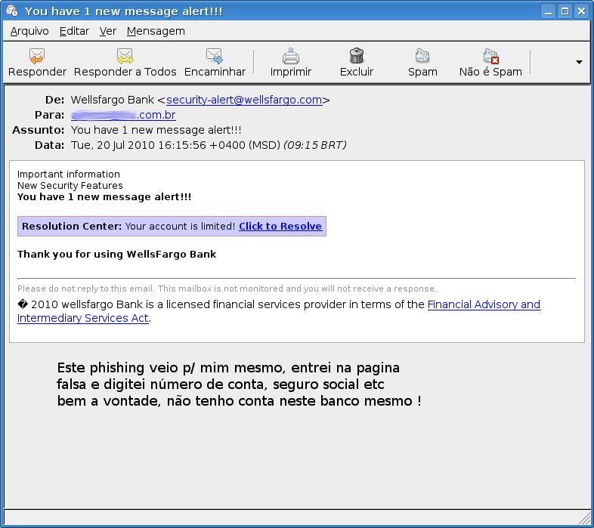Maximize the message window

pyautogui.click(x=565, y=11)
